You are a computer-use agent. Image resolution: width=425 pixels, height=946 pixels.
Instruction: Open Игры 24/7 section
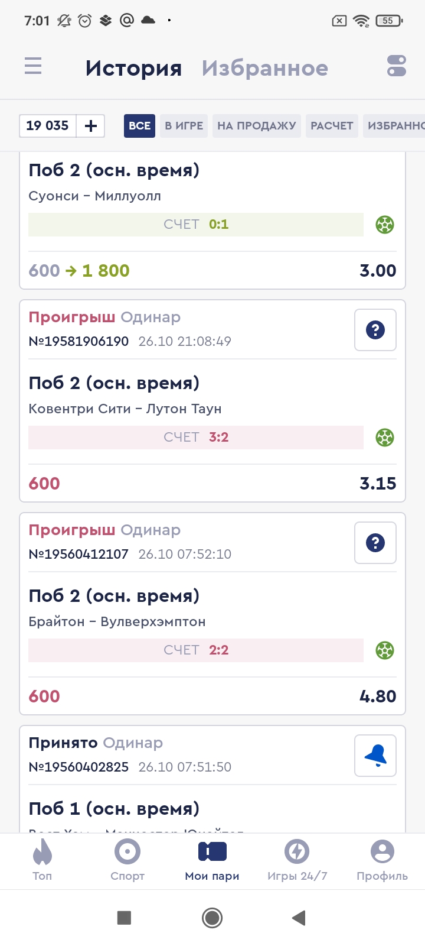297,860
